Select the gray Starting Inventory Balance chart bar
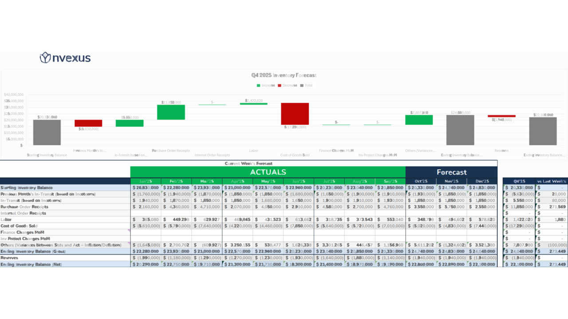This screenshot has width=568, height=319. point(47,132)
